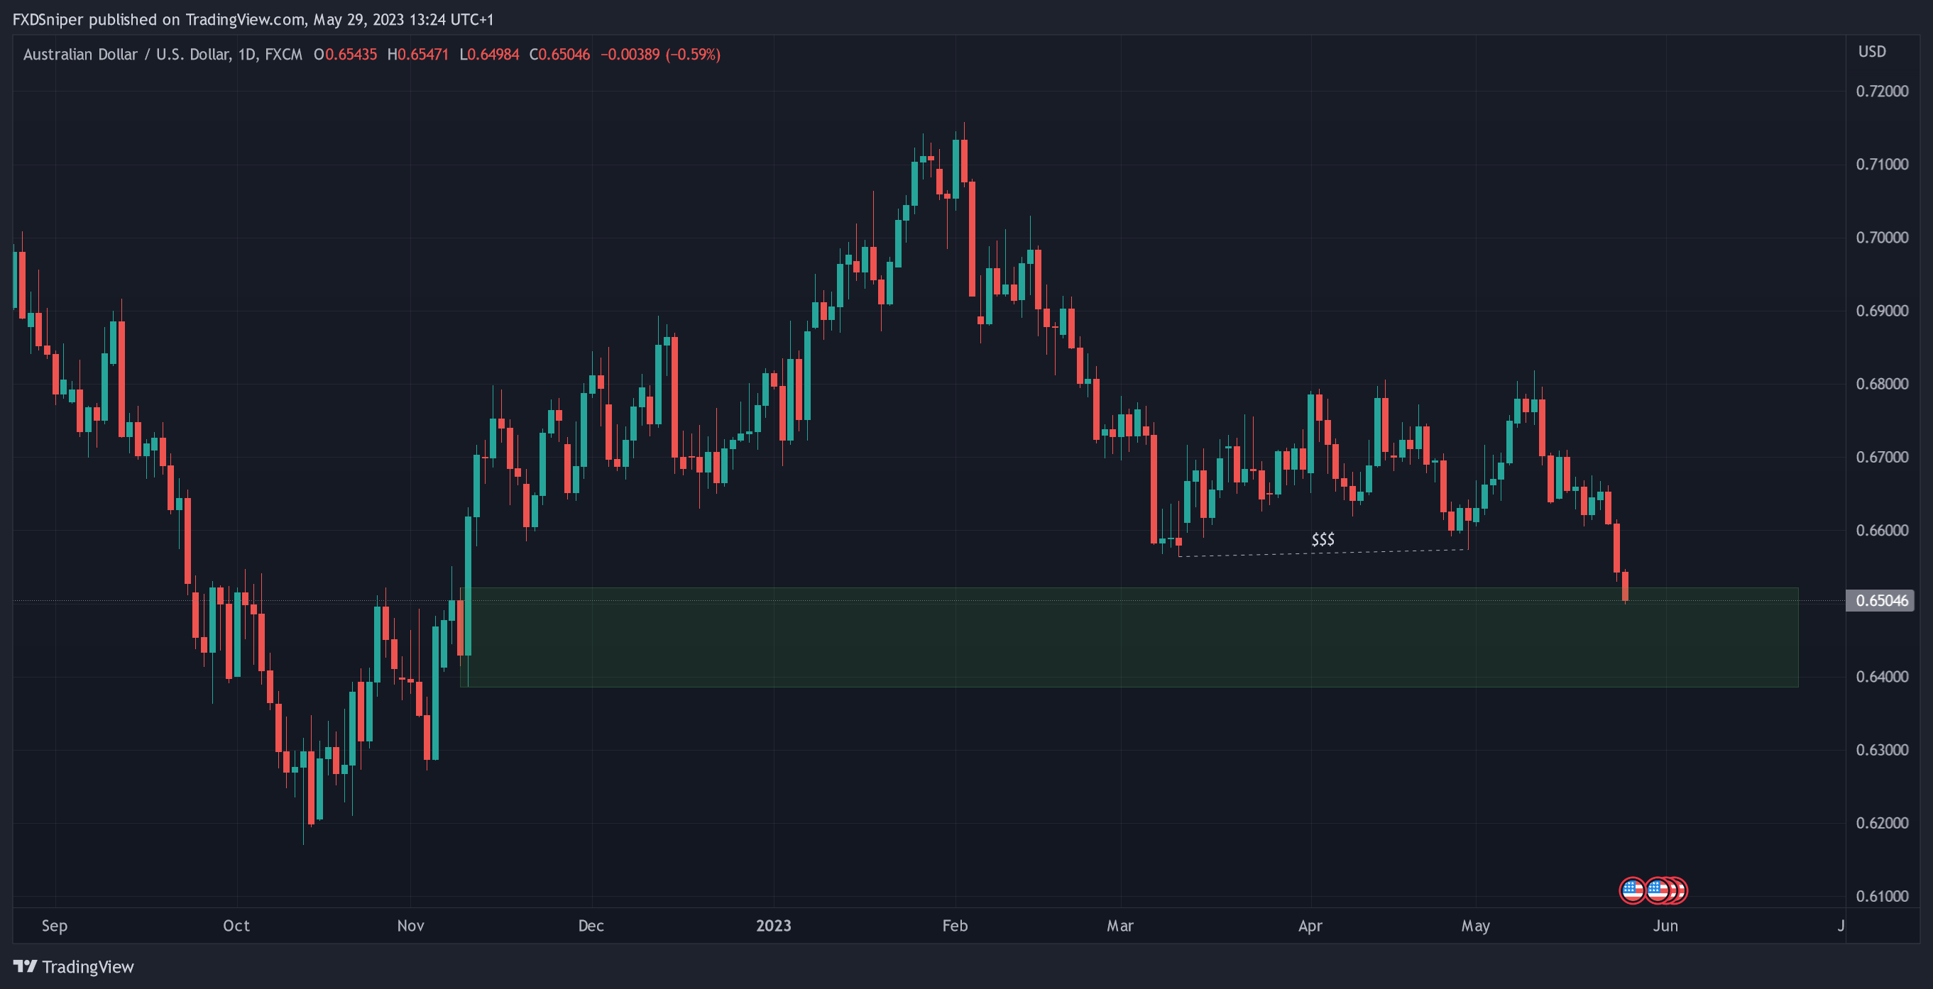Select the green demand zone rectangle

point(1126,645)
